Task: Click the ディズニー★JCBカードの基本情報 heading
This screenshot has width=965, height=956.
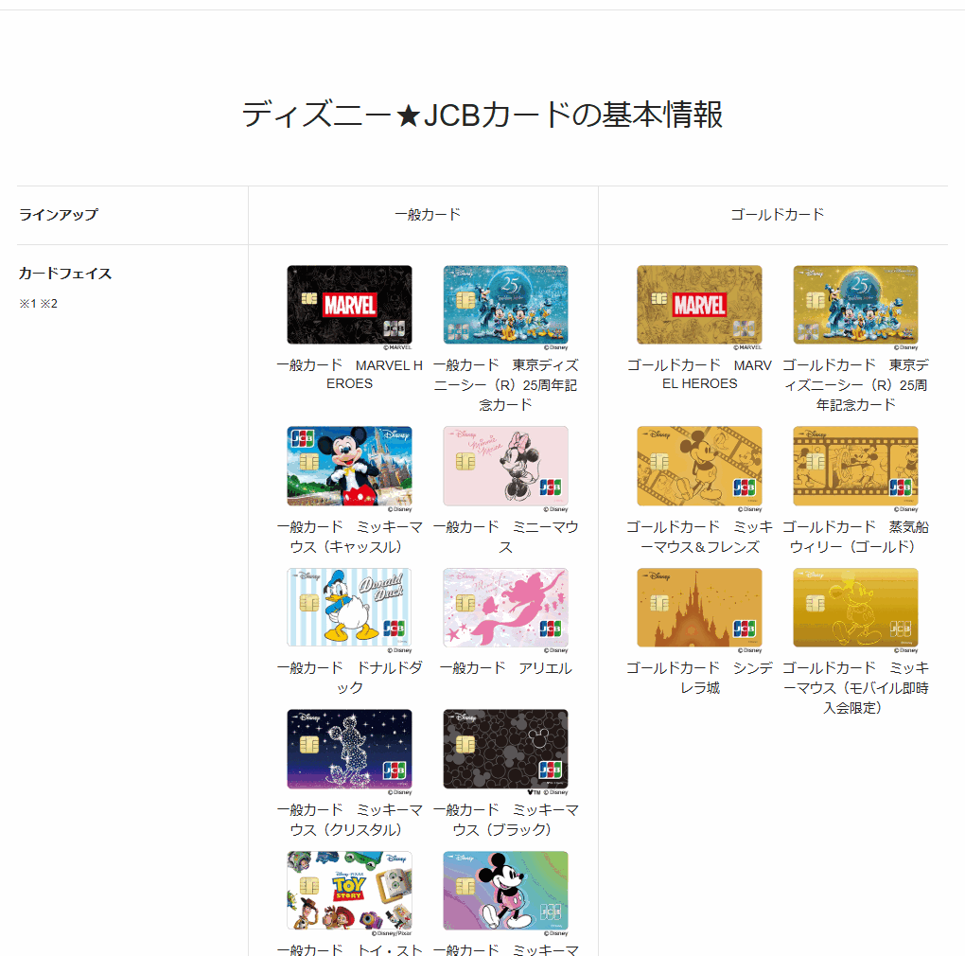Action: (x=482, y=115)
